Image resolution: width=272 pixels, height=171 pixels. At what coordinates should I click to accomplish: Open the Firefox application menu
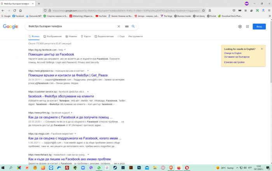tap(269, 10)
